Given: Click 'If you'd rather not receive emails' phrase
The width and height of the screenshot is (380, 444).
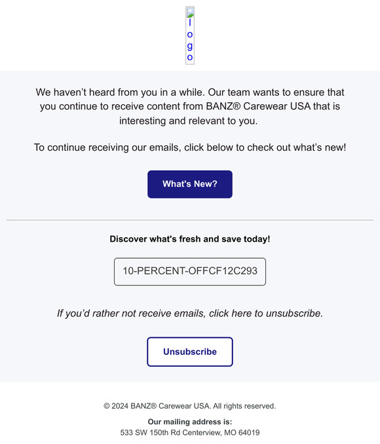Looking at the screenshot, I should (x=131, y=314).
